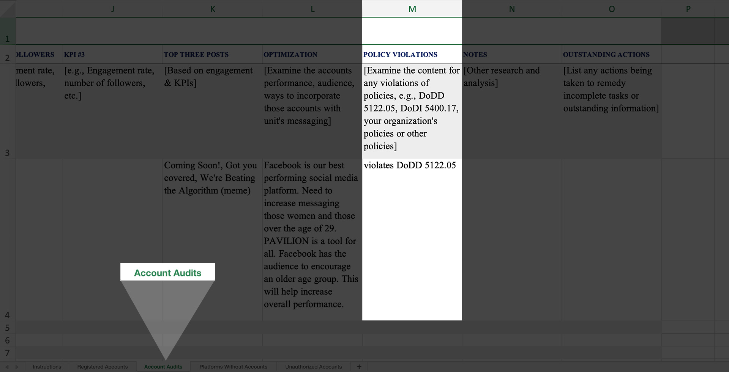Select column M header
Viewport: 729px width, 372px height.
tap(412, 9)
